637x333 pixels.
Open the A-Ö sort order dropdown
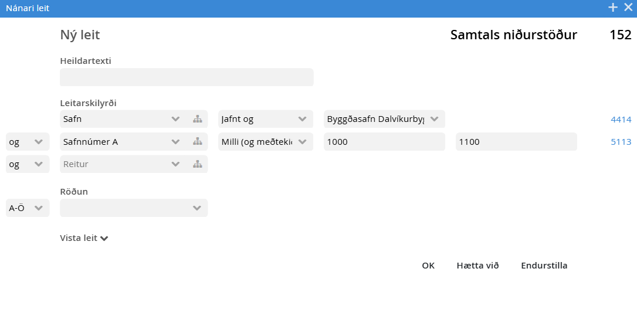click(28, 208)
